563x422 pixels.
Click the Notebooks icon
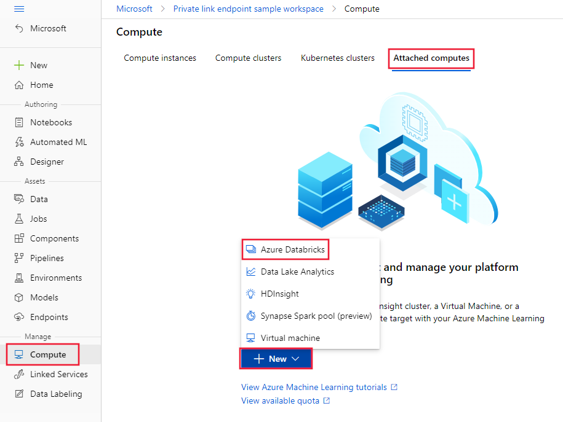coord(19,122)
